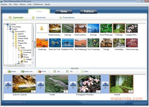Image resolution: width=149 pixels, height=107 pixels.
Task: Open the Ayuda menu
Action: [x=47, y=4]
